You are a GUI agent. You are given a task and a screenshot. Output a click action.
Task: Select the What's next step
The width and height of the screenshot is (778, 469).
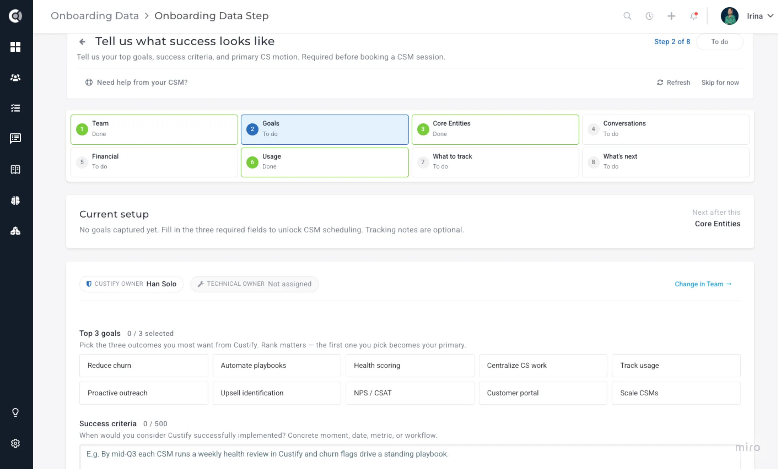[x=666, y=162]
